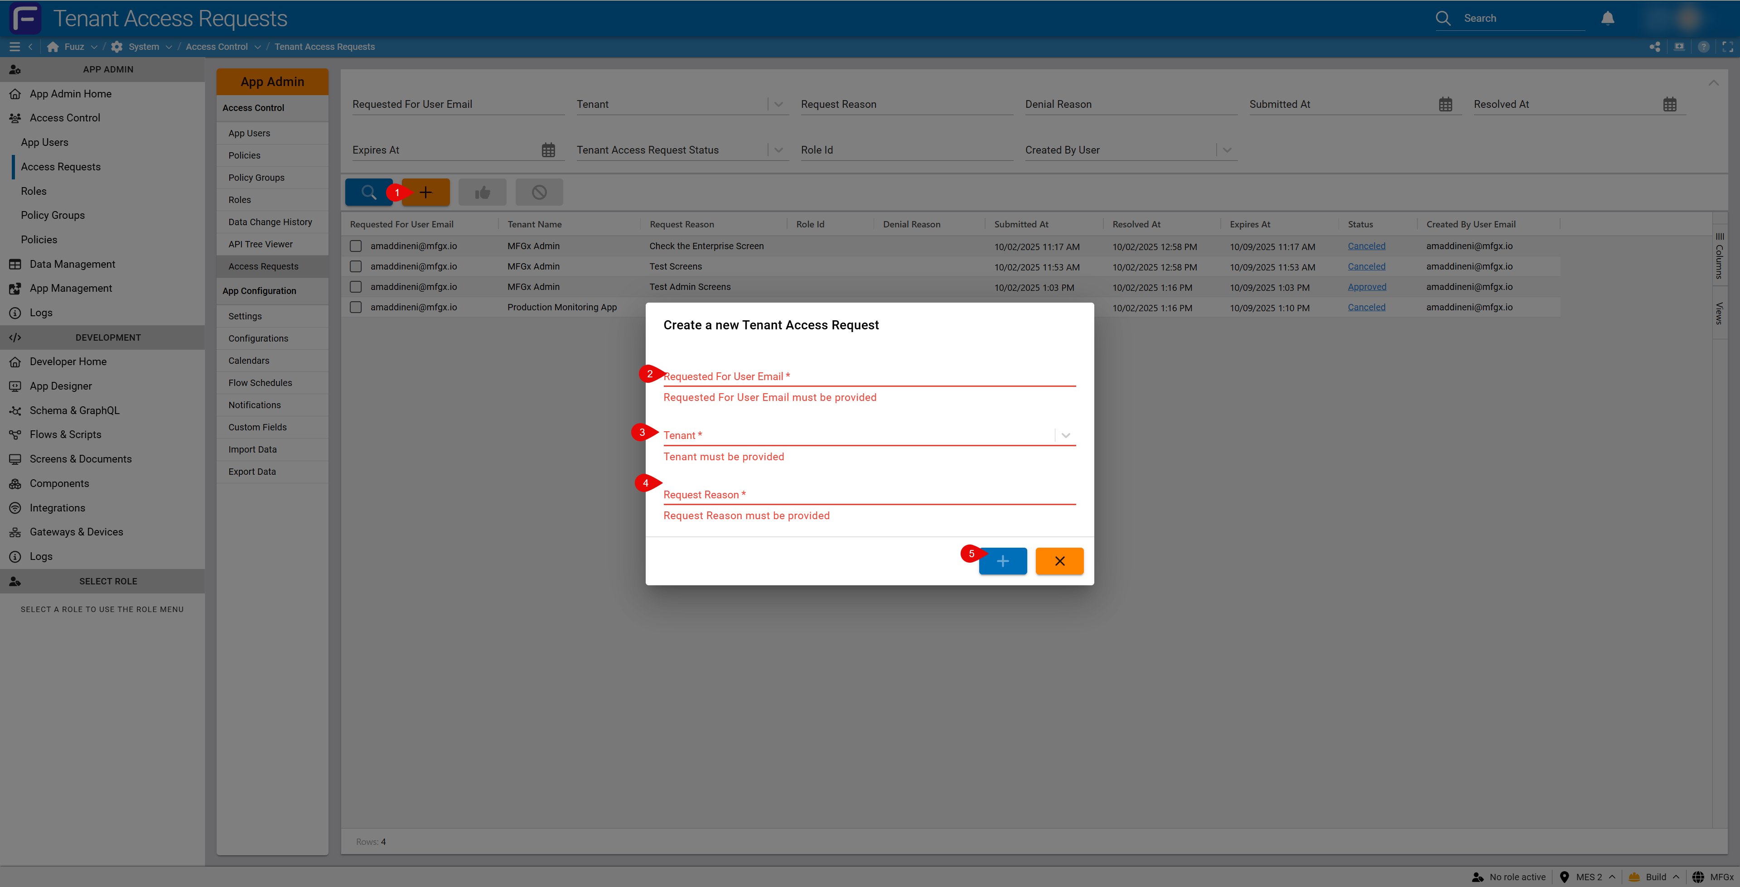Click the Requested For User Email dialog field
Viewport: 1740px width, 887px height.
[869, 376]
